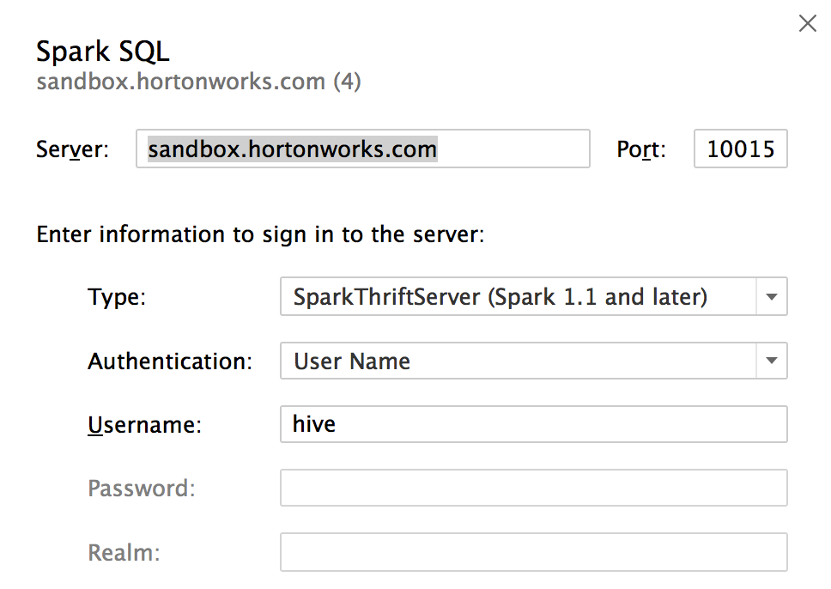This screenshot has height=589, width=831.
Task: Expand the Type dropdown arrow
Action: tap(772, 298)
